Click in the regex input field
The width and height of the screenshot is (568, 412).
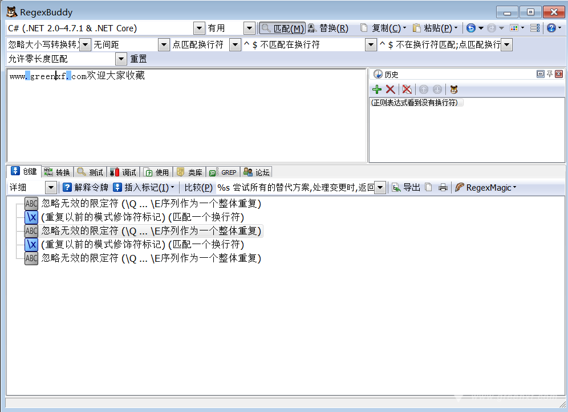(x=187, y=116)
